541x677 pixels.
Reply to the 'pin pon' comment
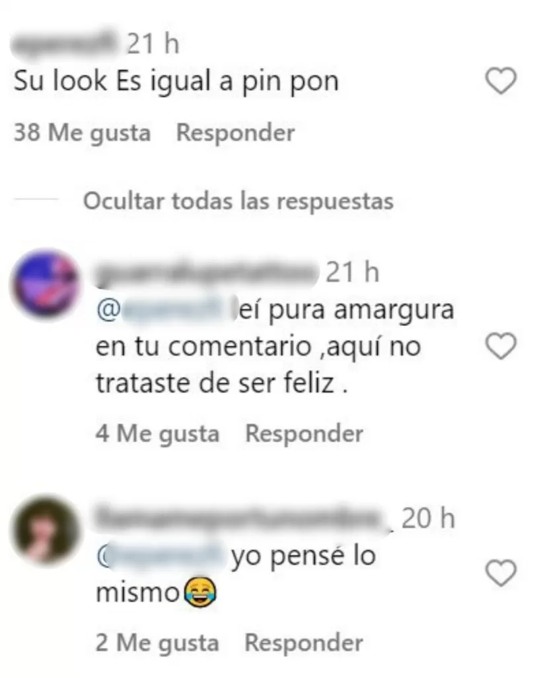[236, 132]
